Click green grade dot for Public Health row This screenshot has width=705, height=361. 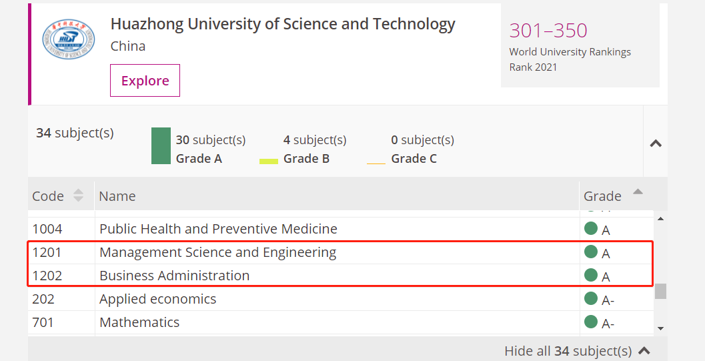(591, 228)
